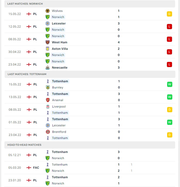Open the 05.03.20 FAC match row
Image resolution: width=180 pixels, height=187 pixels.
coord(90,168)
